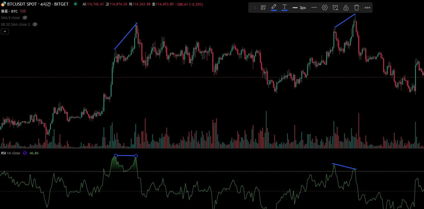Select the volume BTC indicator label
424x209 pixels.
[x=10, y=11]
